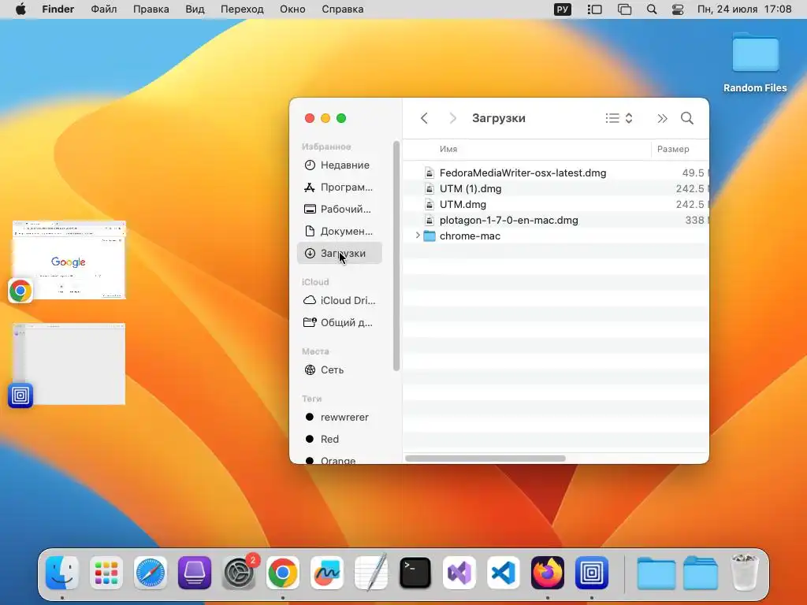The width and height of the screenshot is (807, 605).
Task: Show more toolbar items chevron
Action: tap(662, 118)
